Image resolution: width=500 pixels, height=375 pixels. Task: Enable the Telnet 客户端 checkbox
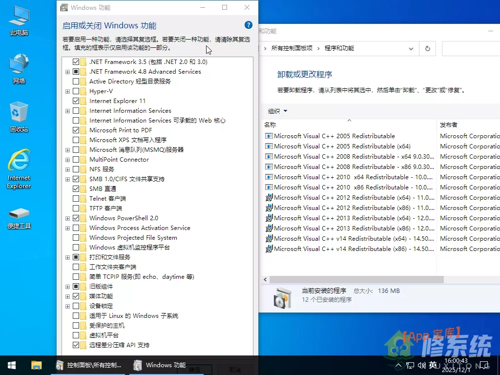[76, 199]
